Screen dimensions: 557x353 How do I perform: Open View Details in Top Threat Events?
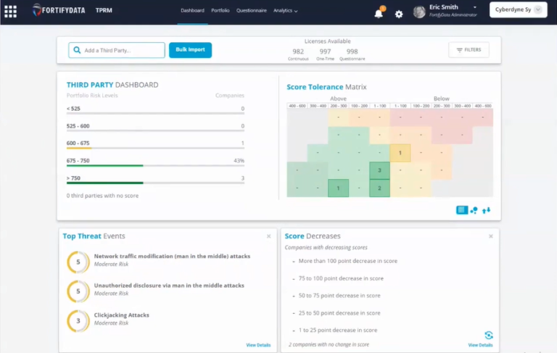pos(258,345)
